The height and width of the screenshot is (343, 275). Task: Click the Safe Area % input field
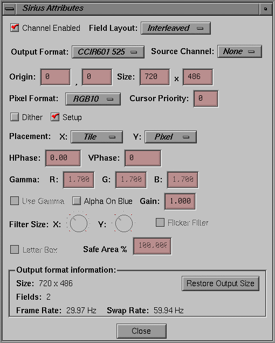153,246
